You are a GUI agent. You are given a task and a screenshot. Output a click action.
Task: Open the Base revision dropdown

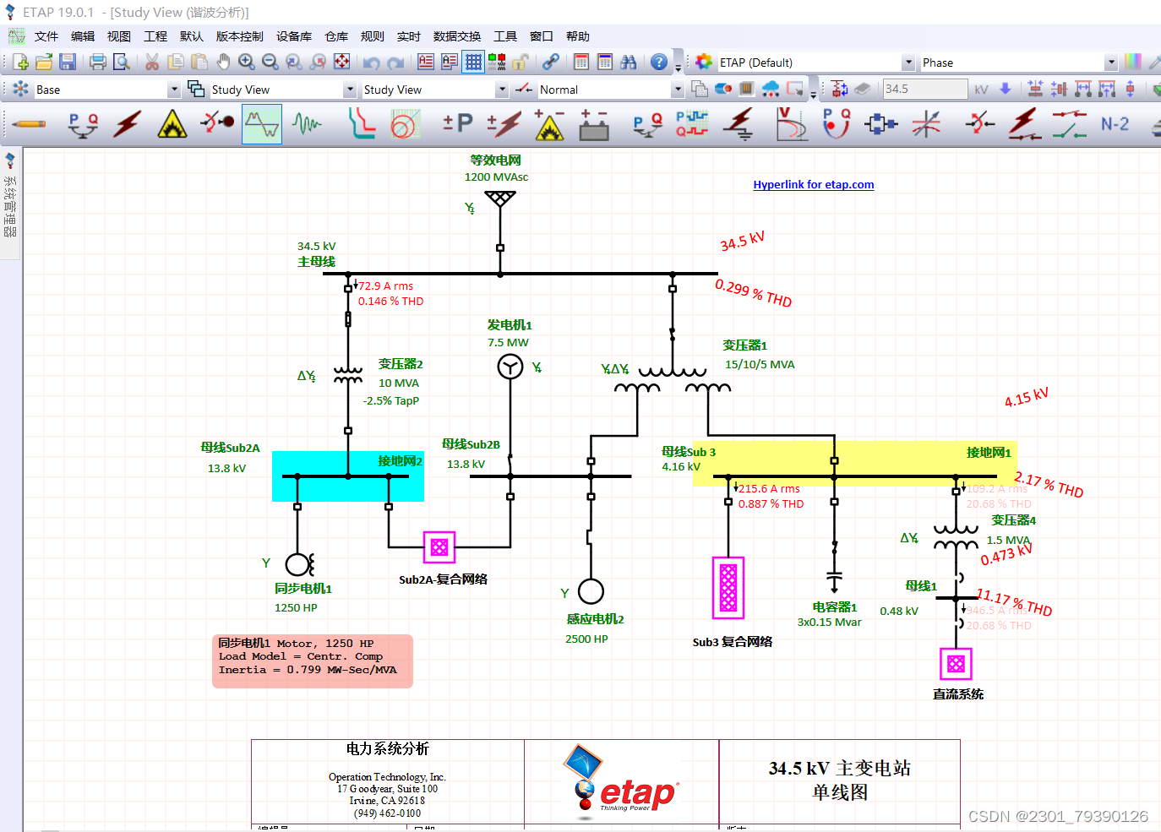pyautogui.click(x=173, y=89)
